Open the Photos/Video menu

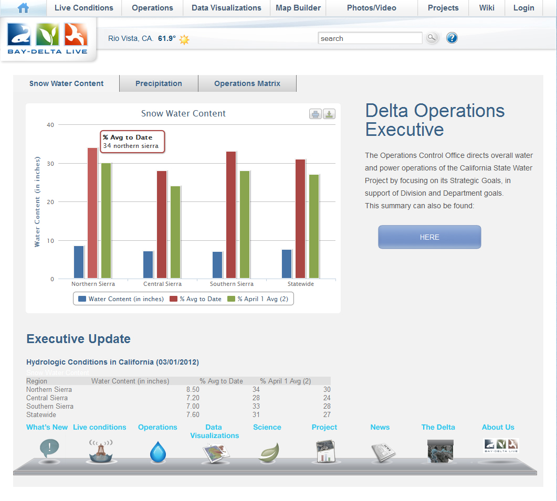click(x=372, y=8)
